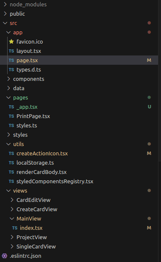This screenshot has width=161, height=262.
Task: Open types.d.ts file
Action: [x=29, y=70]
